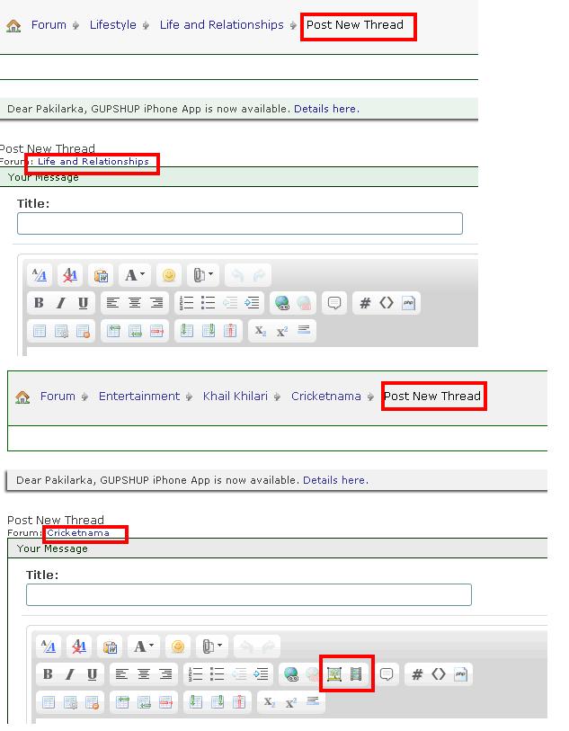Wrap quote tags in the Cricketnama editor
This screenshot has height=731, width=569.
[x=387, y=674]
